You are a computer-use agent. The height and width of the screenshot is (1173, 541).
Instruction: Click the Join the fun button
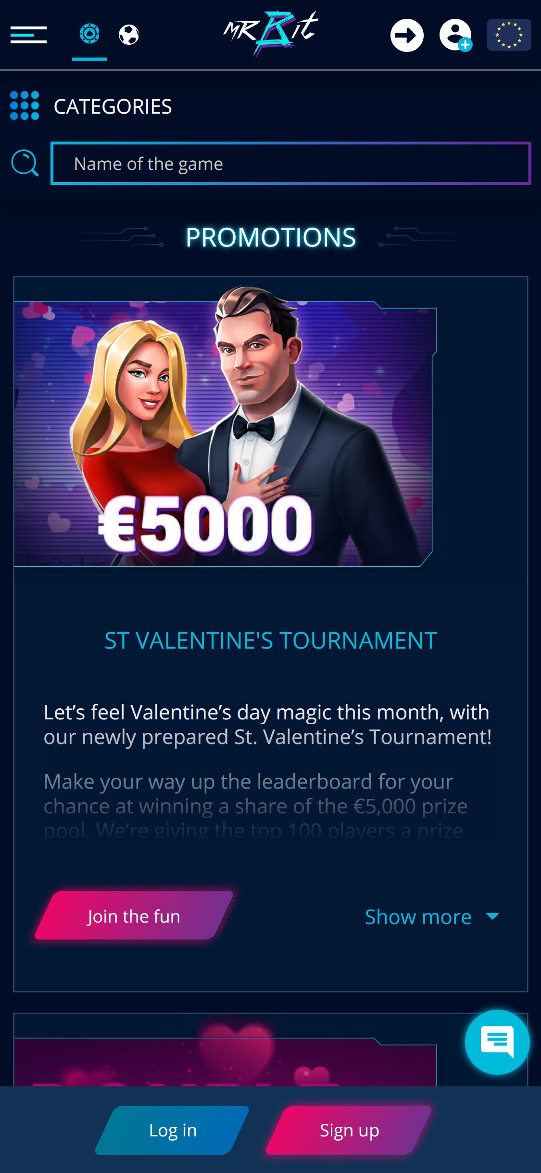134,916
